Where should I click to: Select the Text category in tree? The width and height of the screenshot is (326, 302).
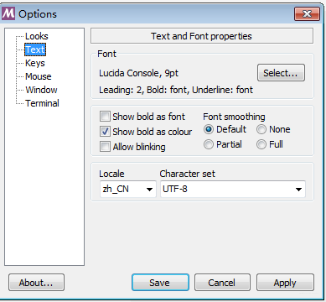pyautogui.click(x=35, y=49)
